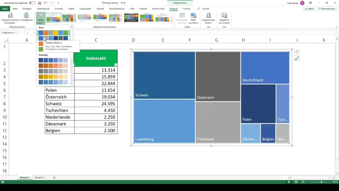Viewport: 339px width, 191px height.
Task: Open the Undo history dropdown arrow
Action: [47, 3]
